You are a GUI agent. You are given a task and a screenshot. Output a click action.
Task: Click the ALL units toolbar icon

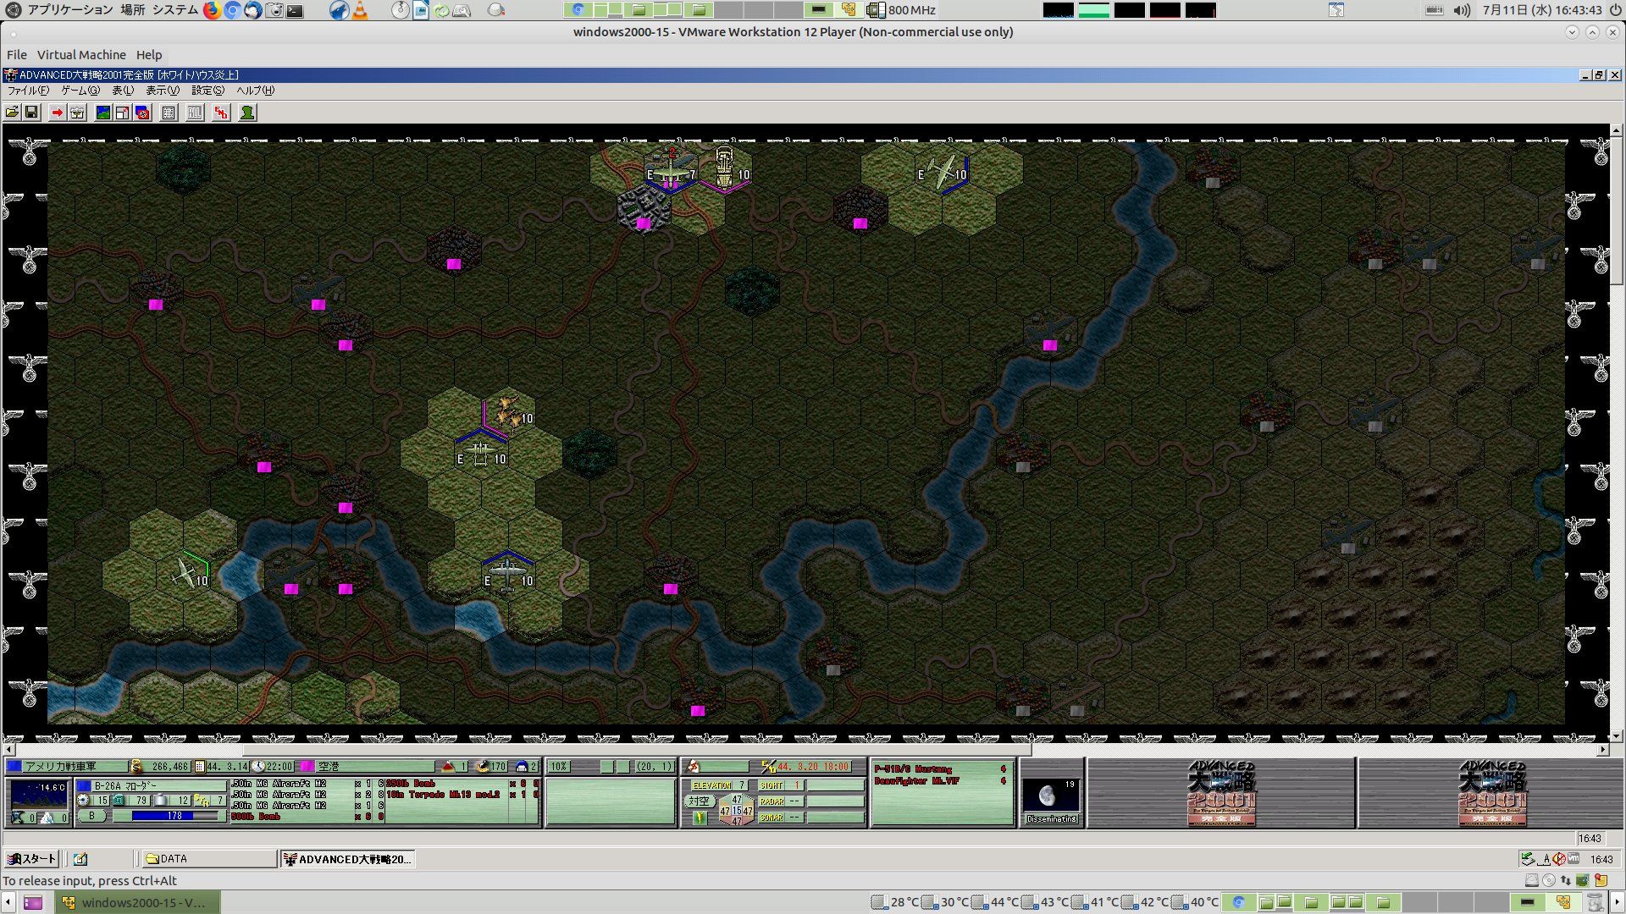tap(195, 113)
